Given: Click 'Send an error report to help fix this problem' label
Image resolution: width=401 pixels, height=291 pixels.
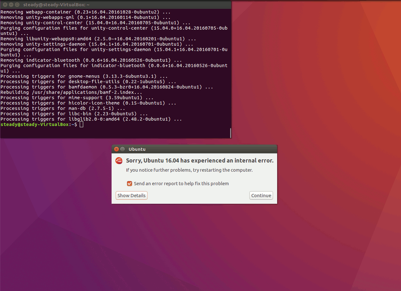Looking at the screenshot, I should (181, 183).
